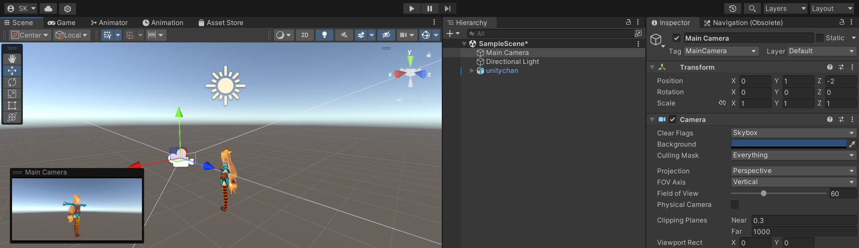Image resolution: width=859 pixels, height=248 pixels.
Task: Open the snap increment settings
Action: (x=156, y=35)
